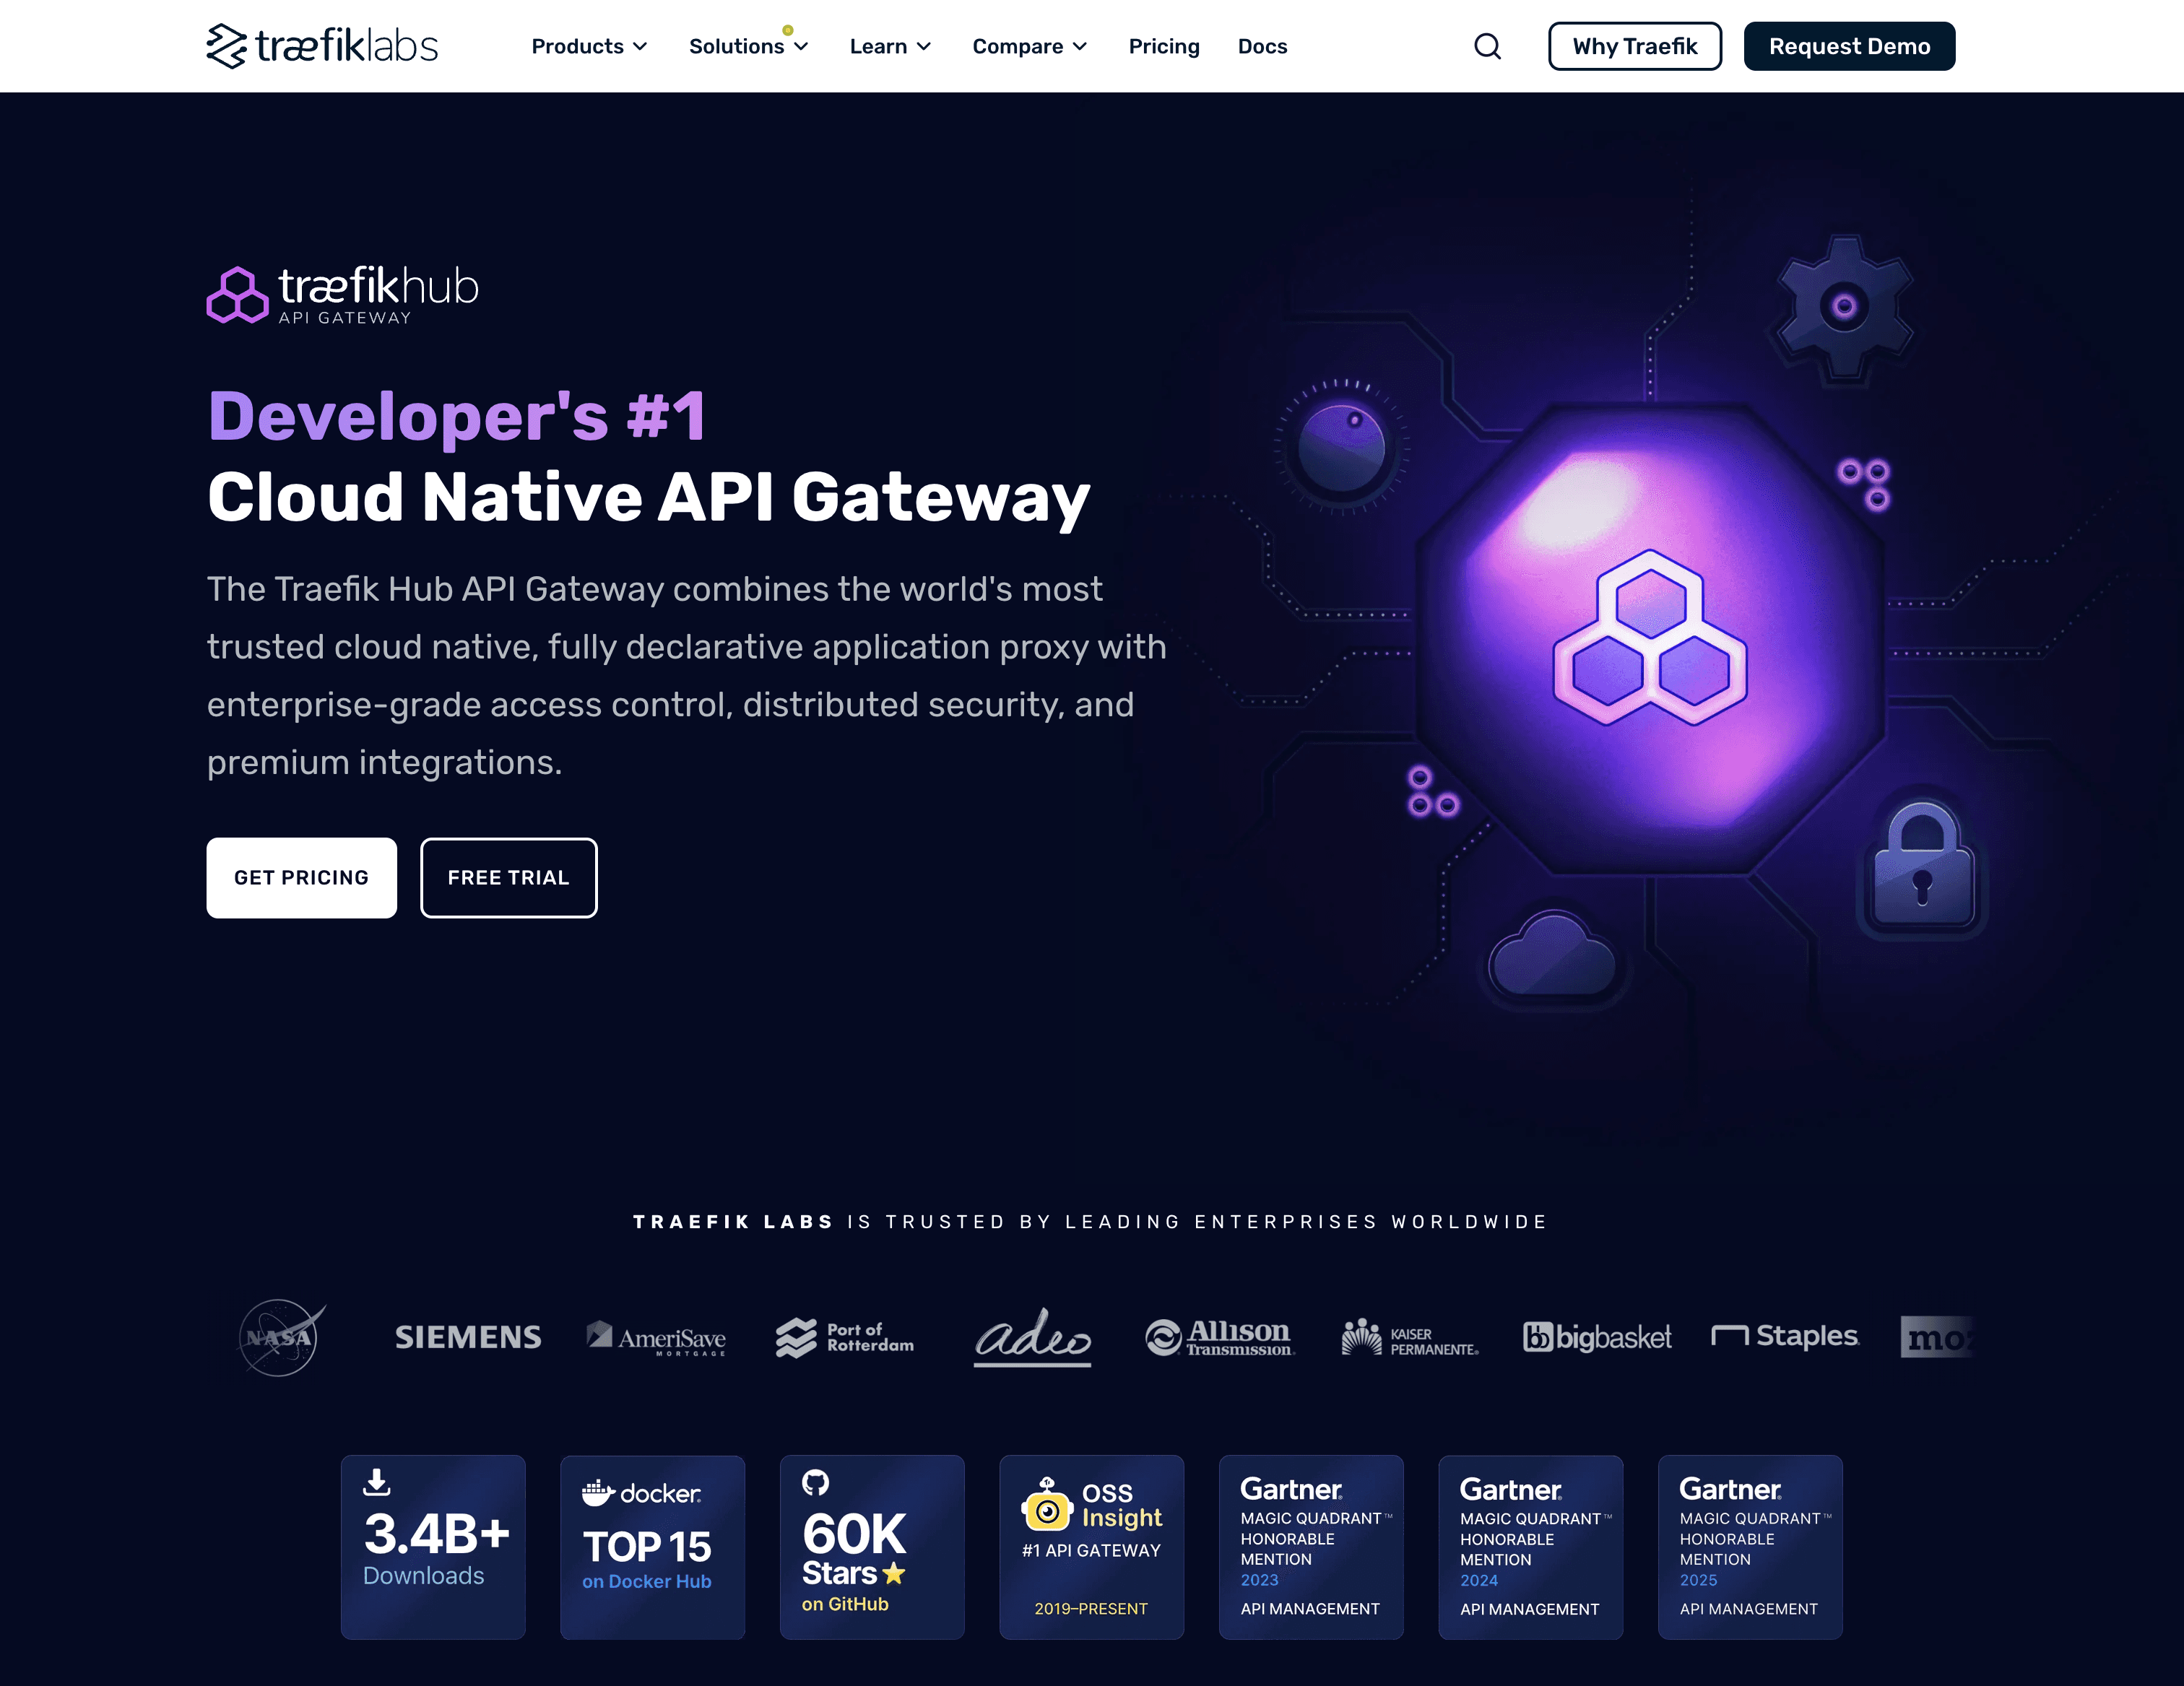
Task: Click the Port of Rotterdam logo
Action: (845, 1337)
